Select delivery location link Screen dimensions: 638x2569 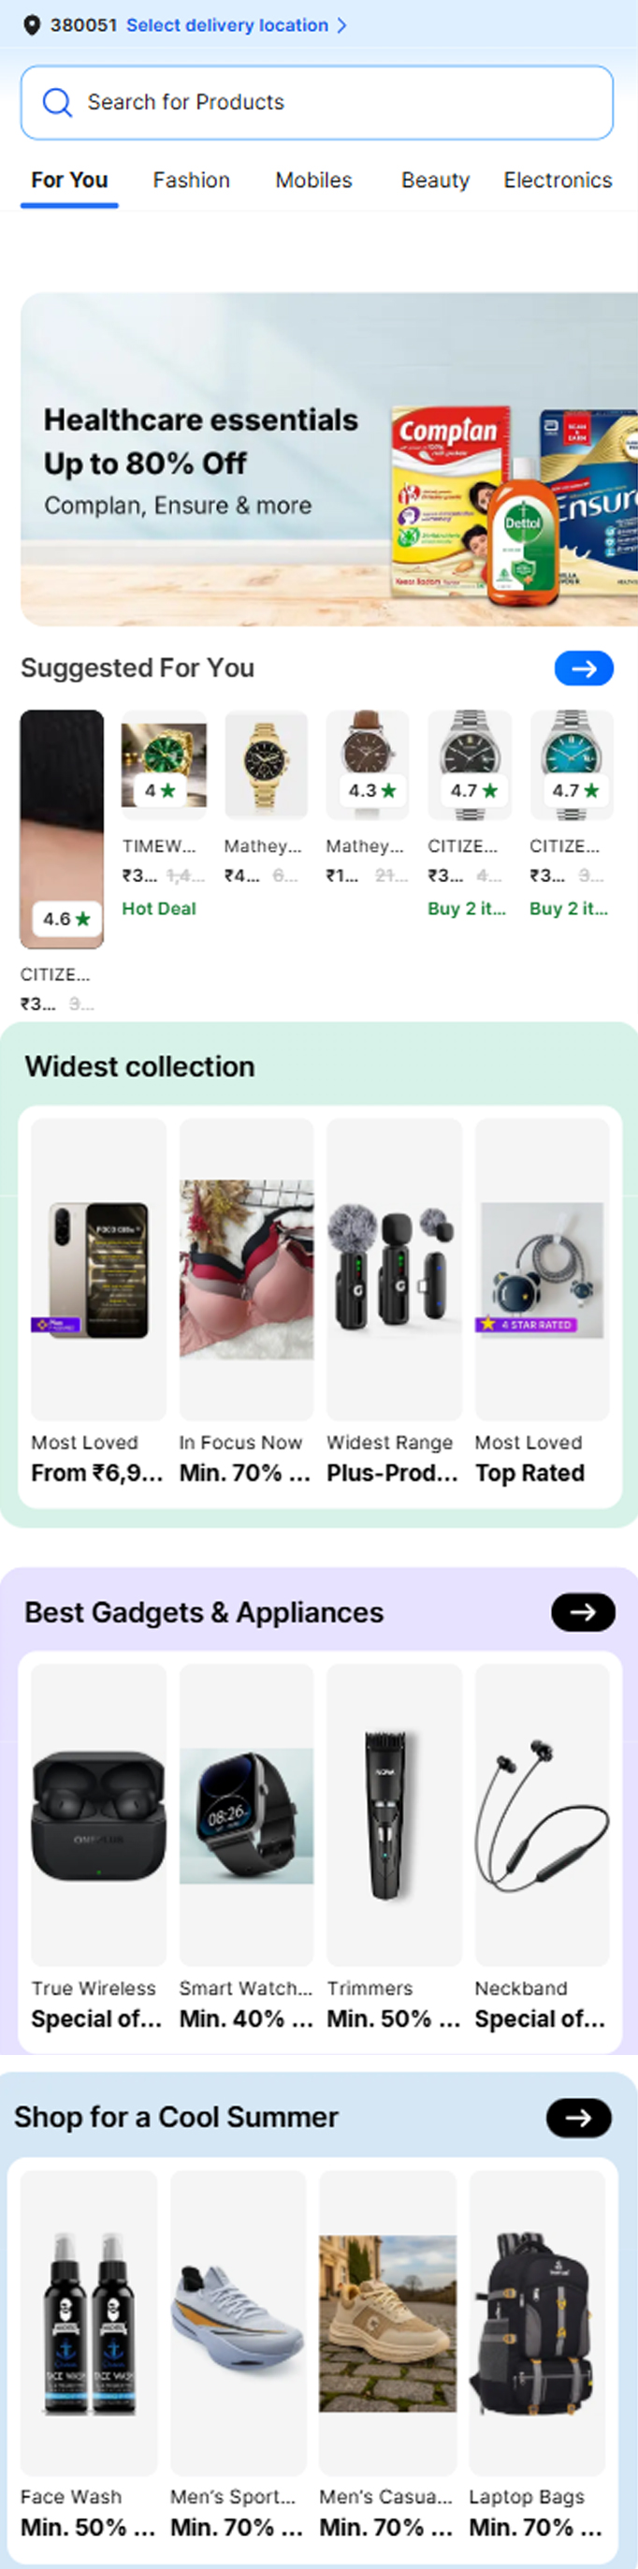(x=227, y=25)
